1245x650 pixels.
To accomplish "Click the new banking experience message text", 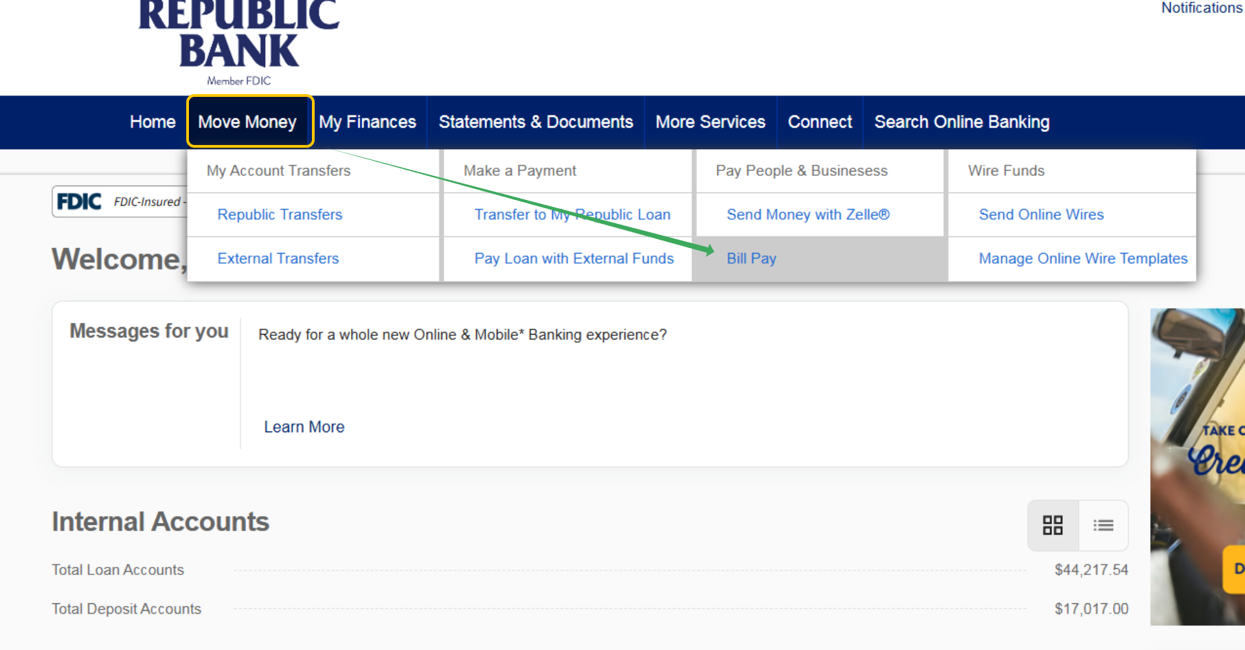I will coord(462,335).
